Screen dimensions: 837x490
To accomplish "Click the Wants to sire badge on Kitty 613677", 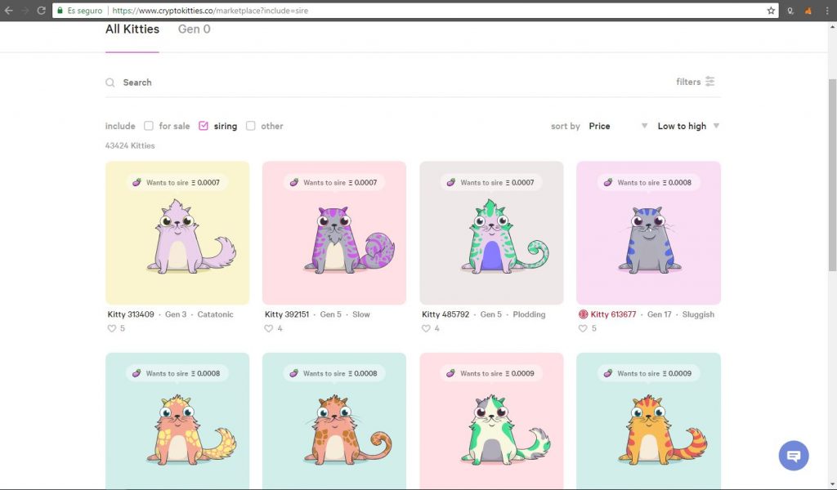I will point(648,182).
